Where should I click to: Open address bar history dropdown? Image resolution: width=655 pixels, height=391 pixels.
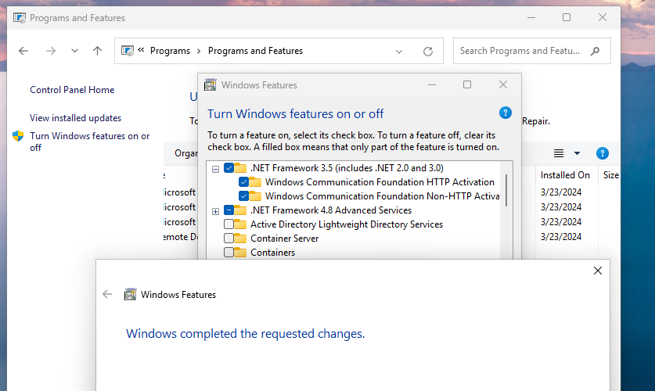pyautogui.click(x=399, y=52)
